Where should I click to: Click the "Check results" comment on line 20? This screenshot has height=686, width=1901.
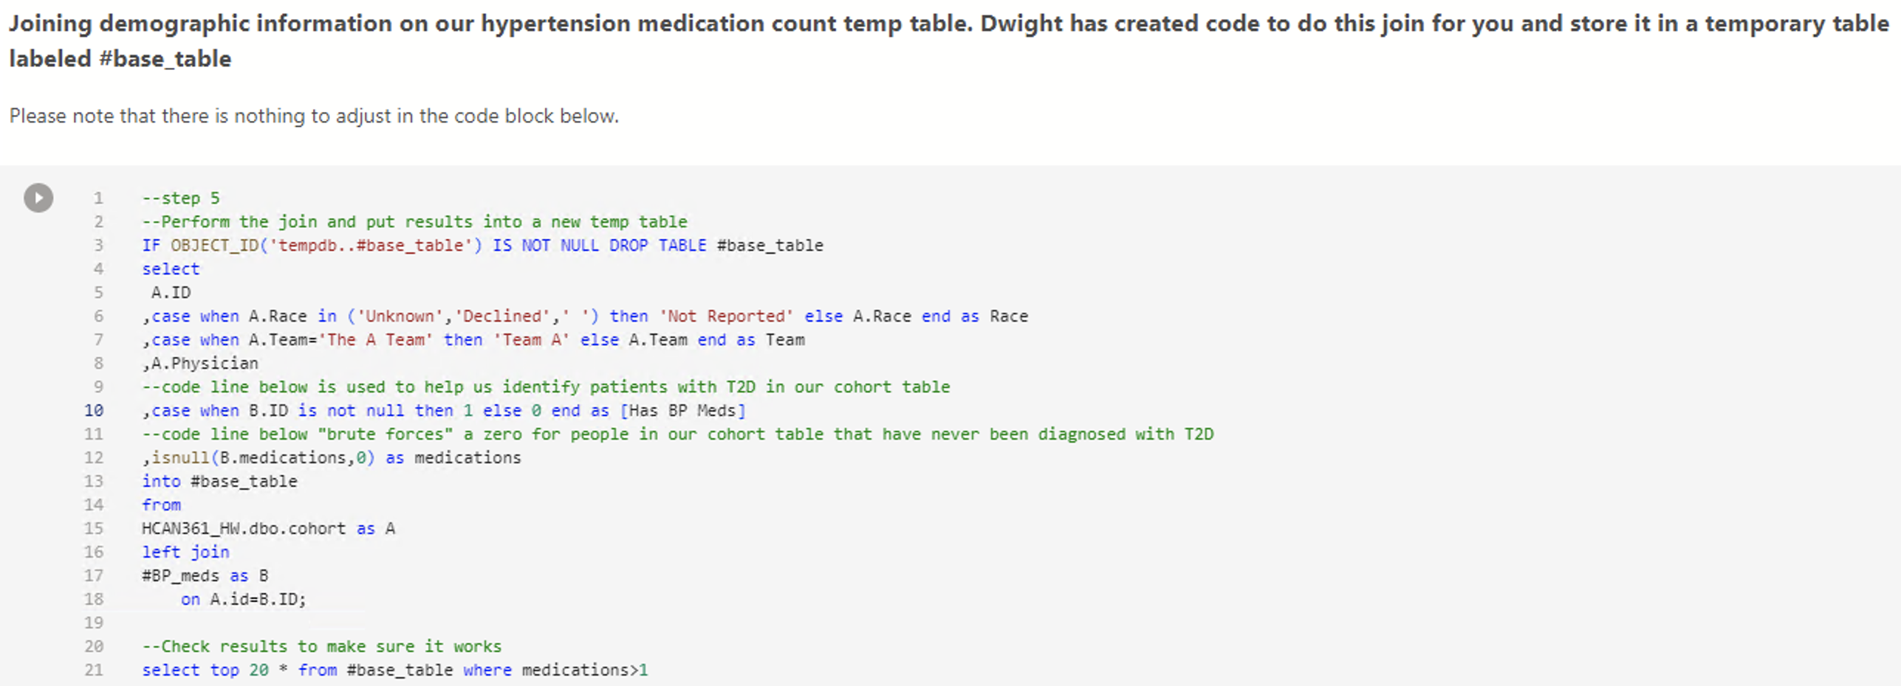tap(321, 646)
